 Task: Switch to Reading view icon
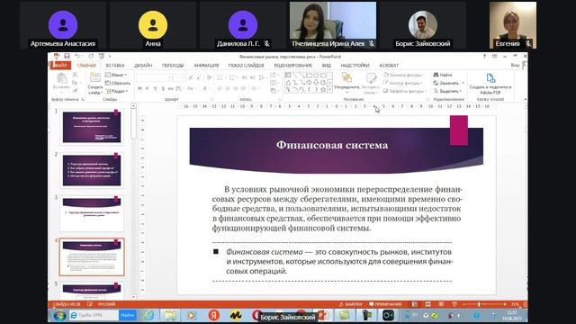pyautogui.click(x=441, y=304)
